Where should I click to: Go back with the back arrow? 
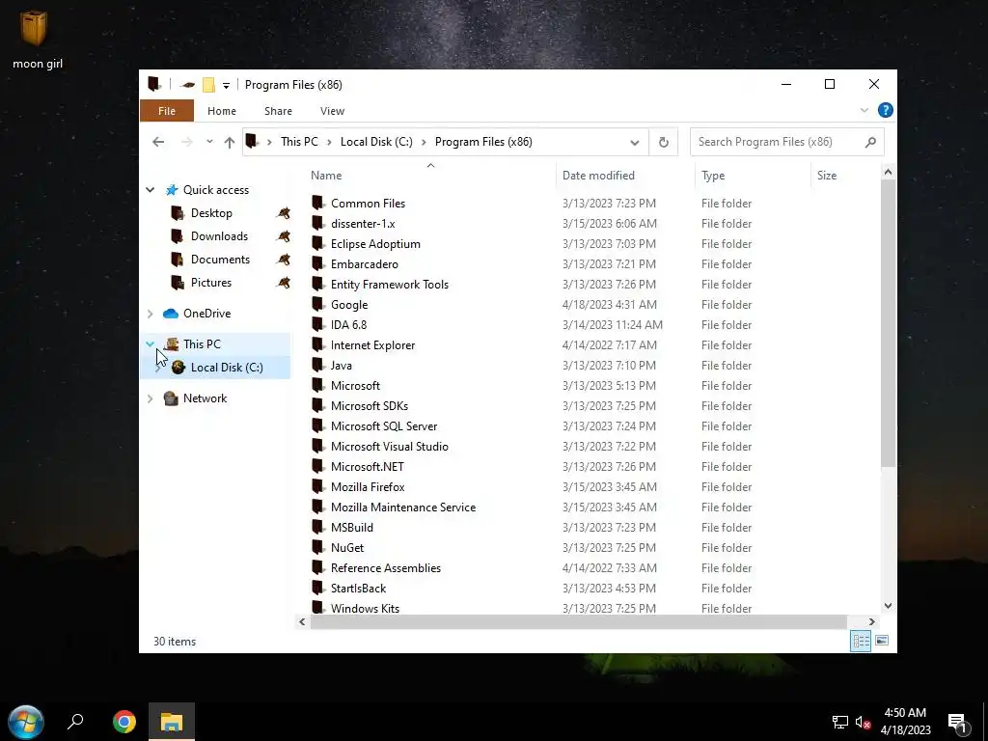pyautogui.click(x=158, y=143)
